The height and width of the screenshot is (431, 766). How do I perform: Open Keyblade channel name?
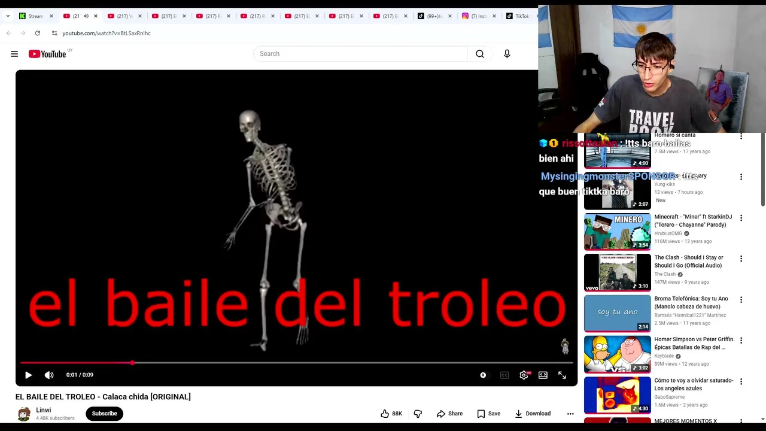664,356
